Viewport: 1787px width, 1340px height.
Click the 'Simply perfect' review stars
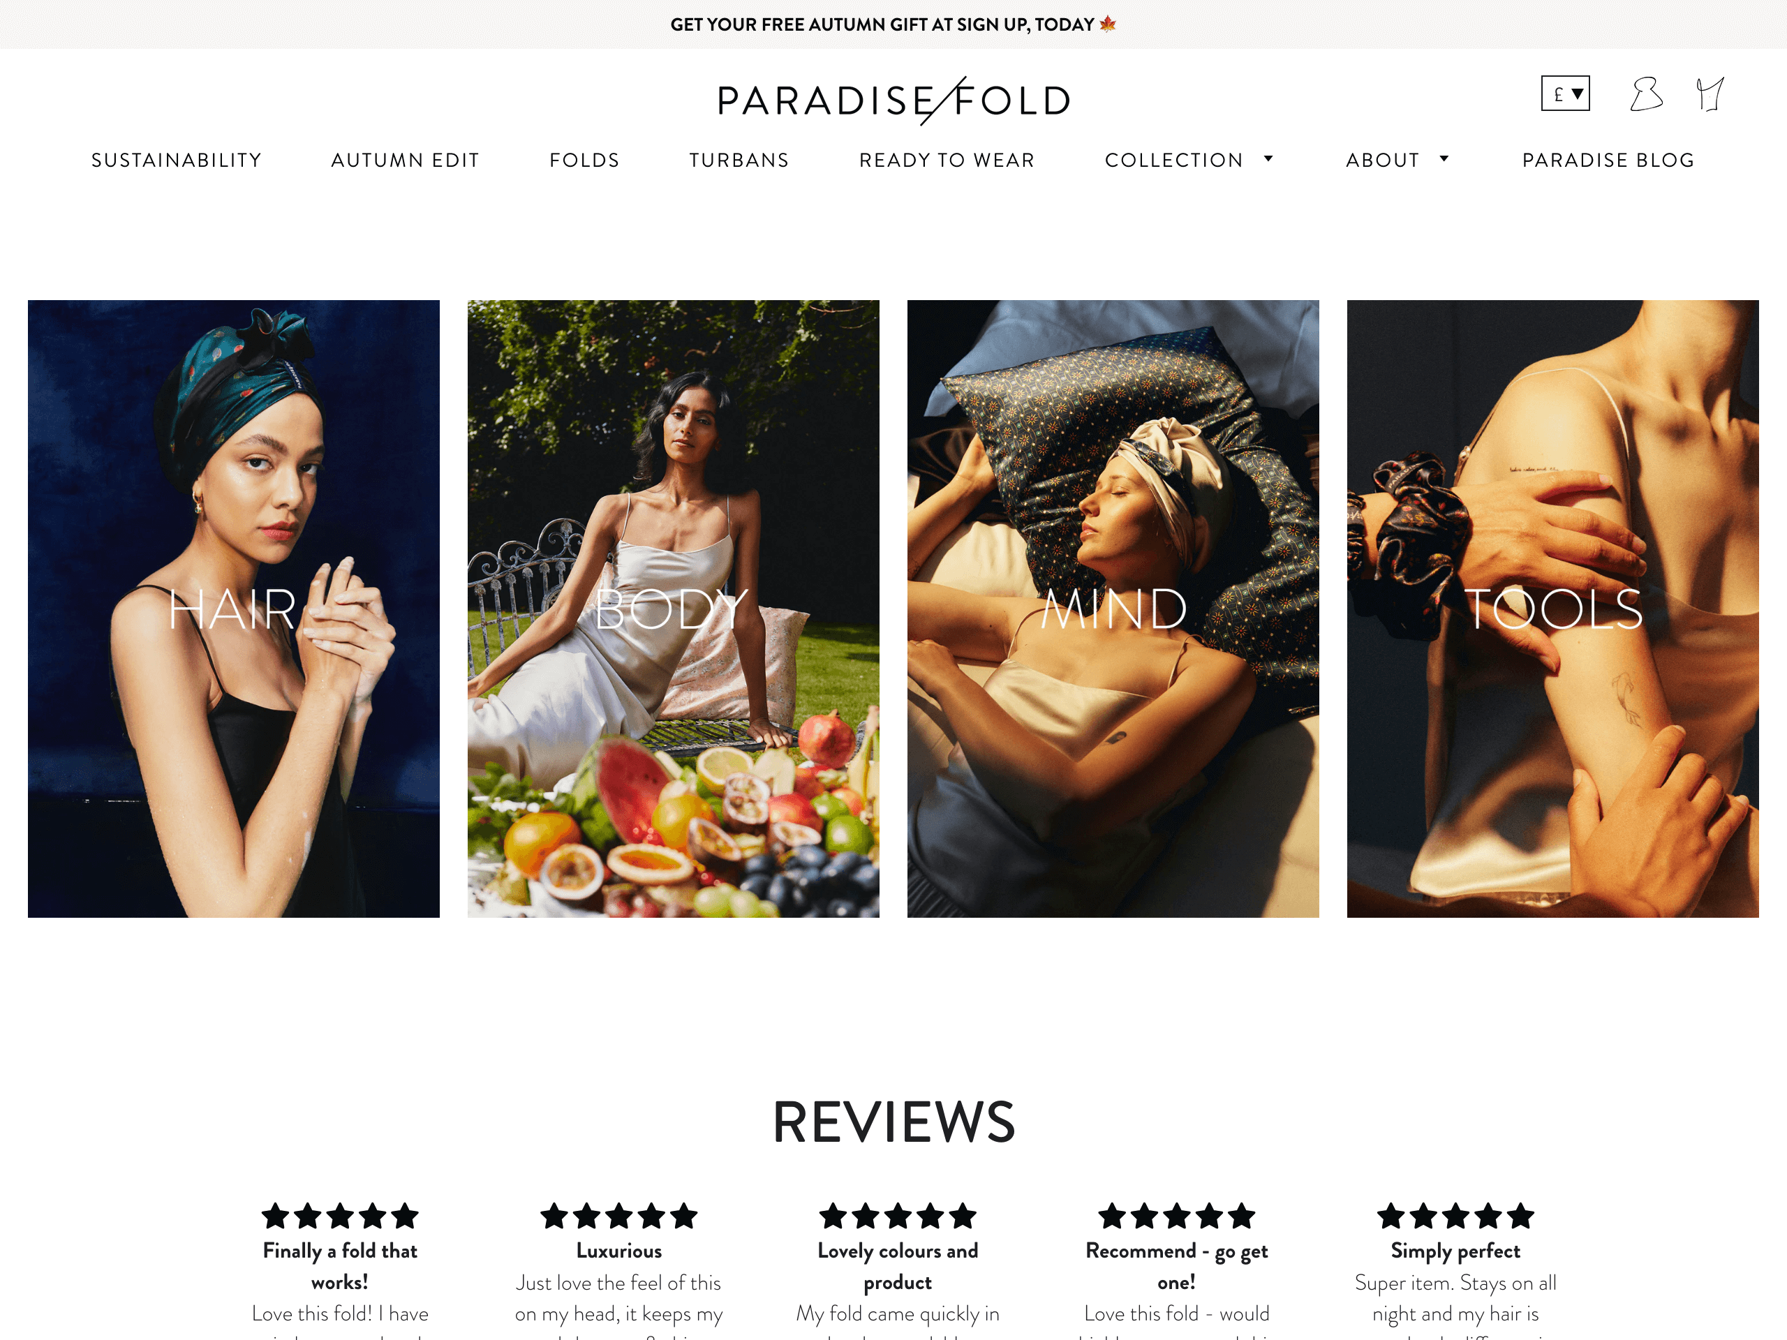click(1455, 1216)
